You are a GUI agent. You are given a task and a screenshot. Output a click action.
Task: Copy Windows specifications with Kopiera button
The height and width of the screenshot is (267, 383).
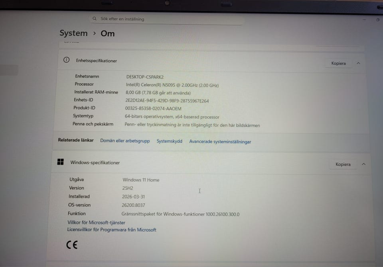[343, 164]
